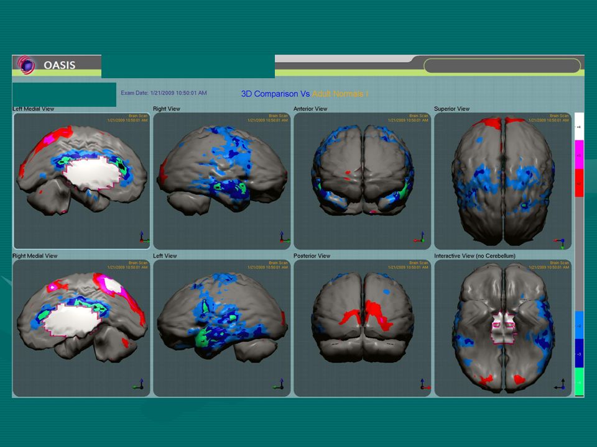Click the 'Superior View' label
Screen dimensions: 597x447
pyautogui.click(x=452, y=109)
